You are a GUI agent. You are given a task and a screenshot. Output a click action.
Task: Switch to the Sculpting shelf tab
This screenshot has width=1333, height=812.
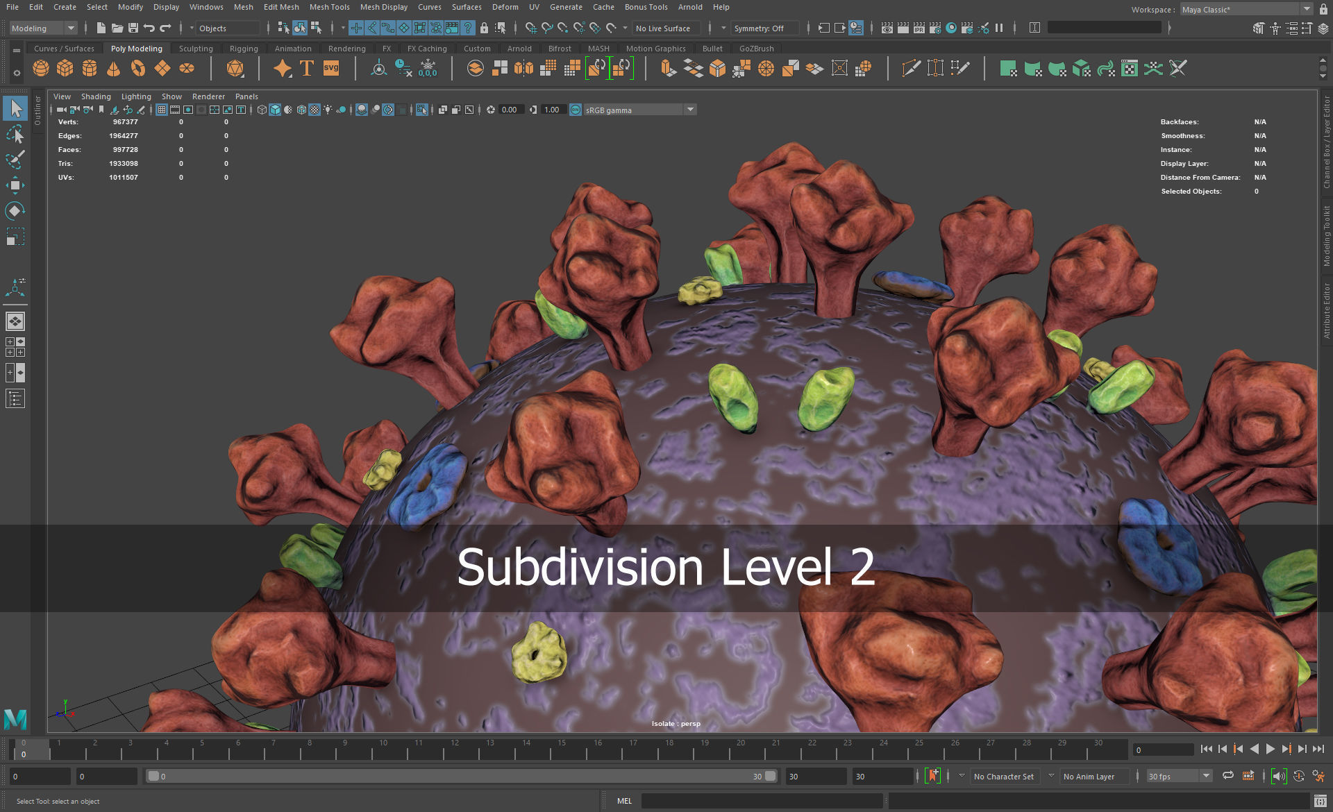coord(196,49)
